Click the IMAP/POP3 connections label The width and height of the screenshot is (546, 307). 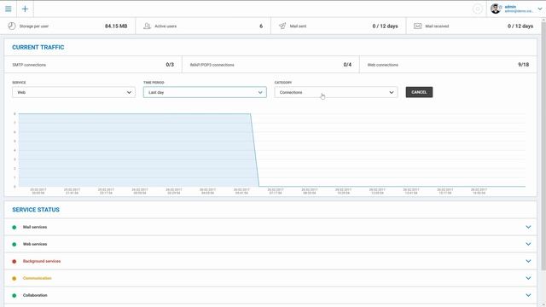pos(212,65)
